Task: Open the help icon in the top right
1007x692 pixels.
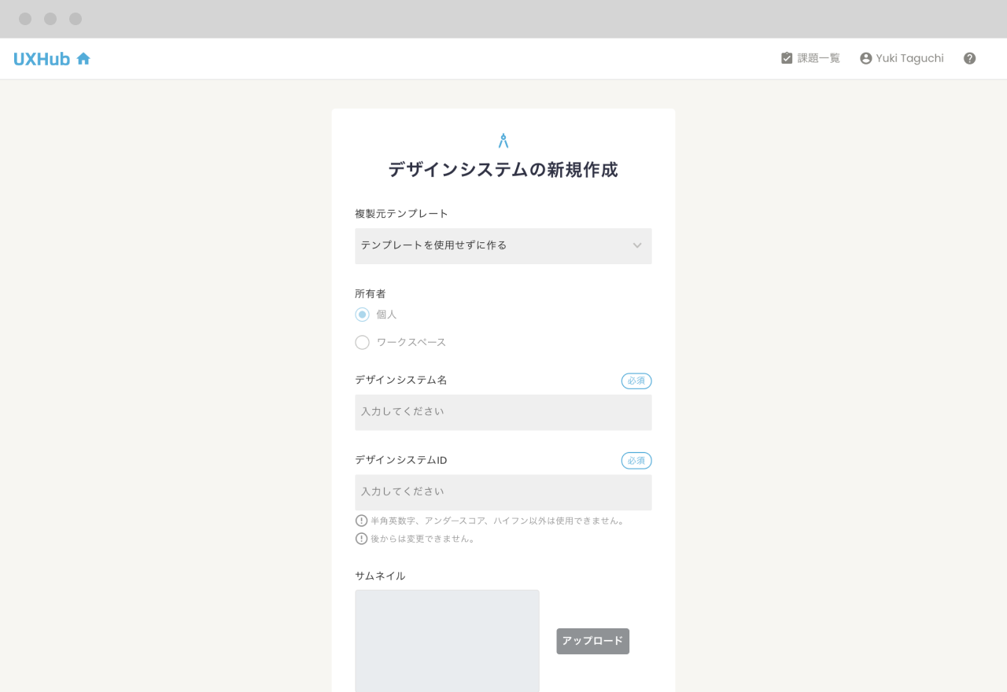Action: click(x=969, y=58)
